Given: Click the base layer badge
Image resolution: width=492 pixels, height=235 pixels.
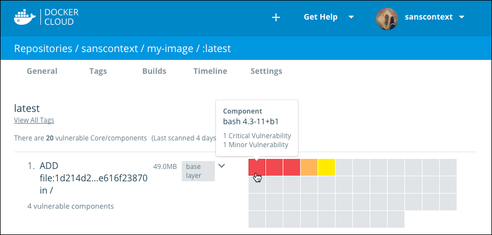Looking at the screenshot, I should tap(198, 171).
